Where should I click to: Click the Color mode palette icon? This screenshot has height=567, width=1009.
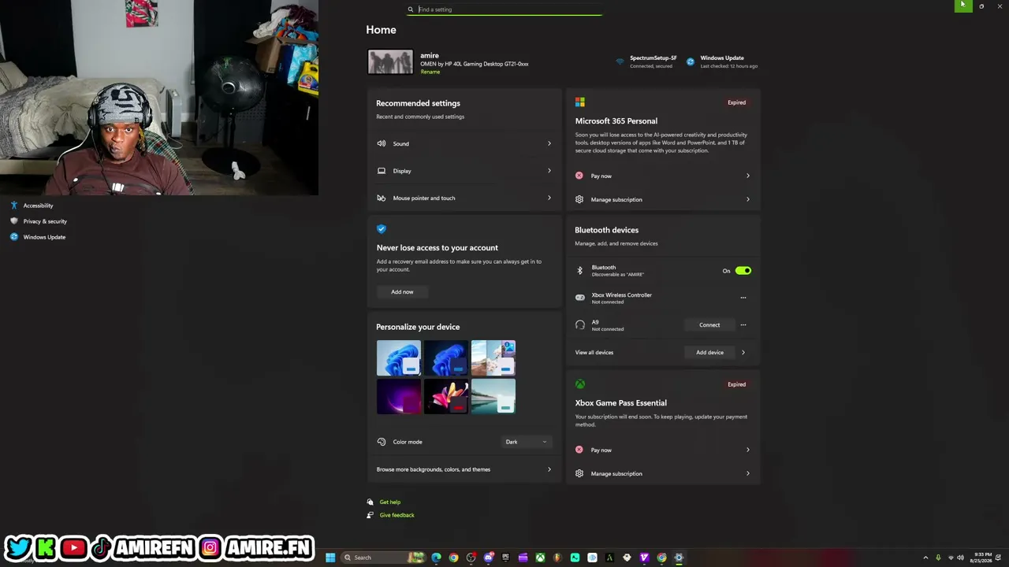[382, 442]
